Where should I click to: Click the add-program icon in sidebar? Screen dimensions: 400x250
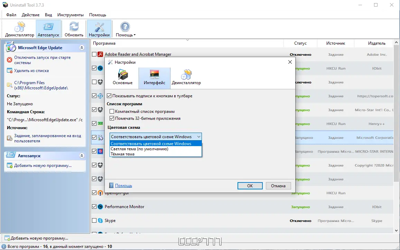coord(9,166)
